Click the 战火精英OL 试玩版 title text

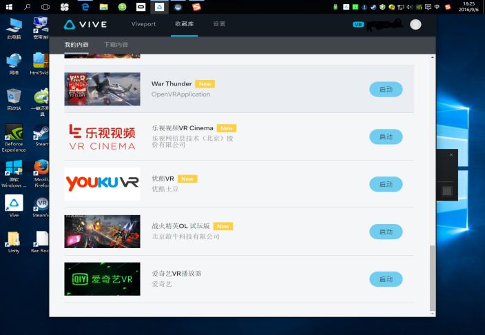pyautogui.click(x=180, y=226)
